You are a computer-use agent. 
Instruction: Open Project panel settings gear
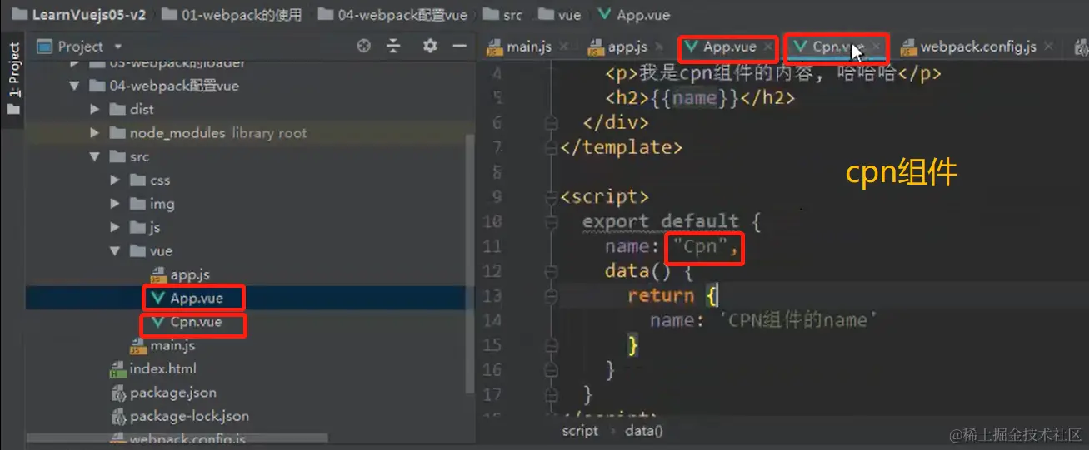tap(430, 47)
